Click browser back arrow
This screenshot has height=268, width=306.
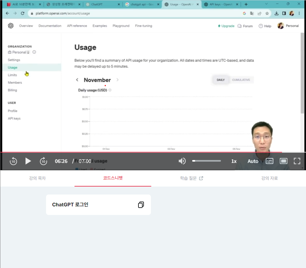[x=7, y=13]
